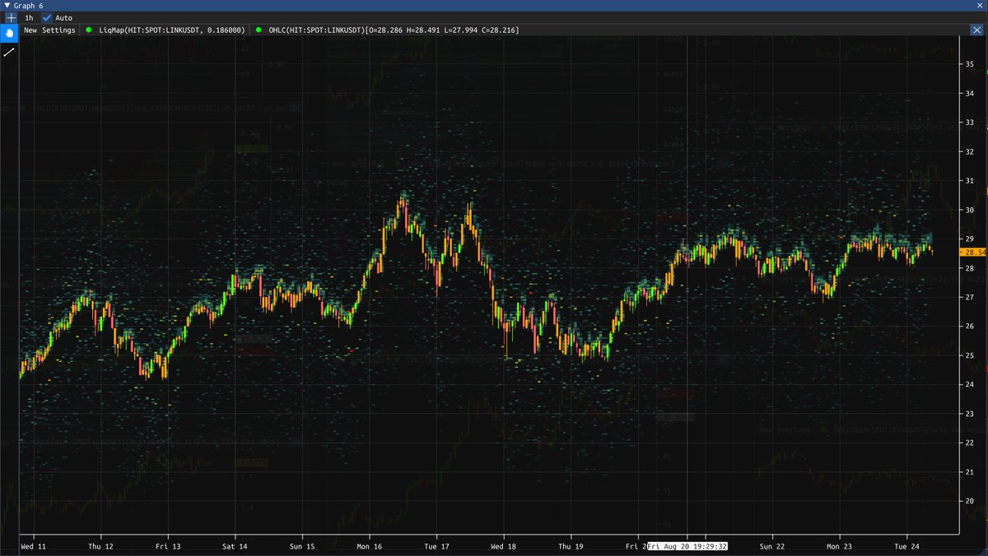Click the Tue 17 date label
Screen dimensions: 988x556
[x=436, y=546]
